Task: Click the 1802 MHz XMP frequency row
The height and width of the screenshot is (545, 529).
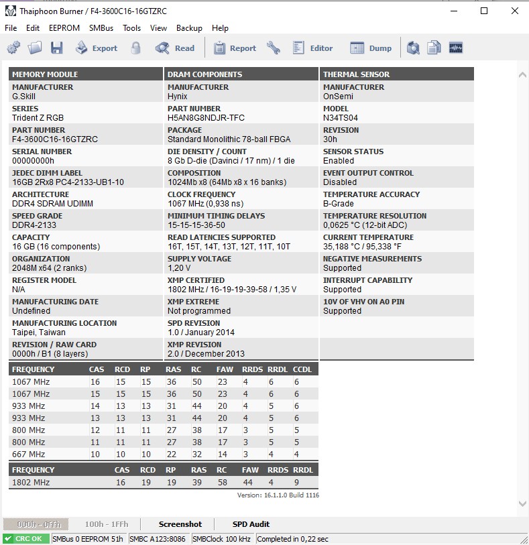Action: [164, 483]
